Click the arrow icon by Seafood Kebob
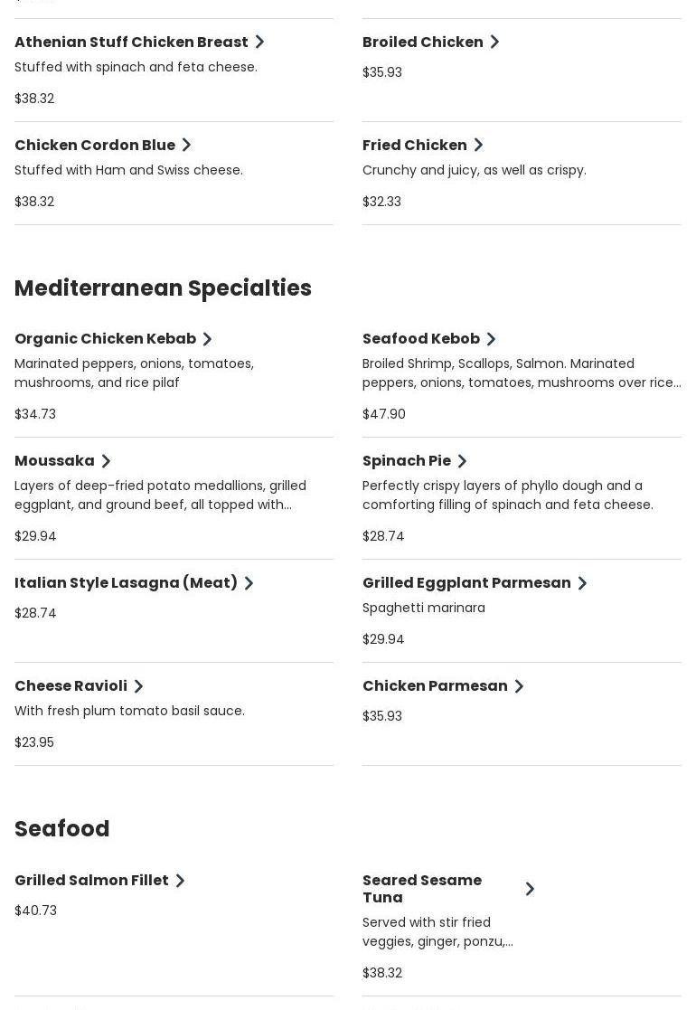Image resolution: width=696 pixels, height=1010 pixels. tap(491, 339)
